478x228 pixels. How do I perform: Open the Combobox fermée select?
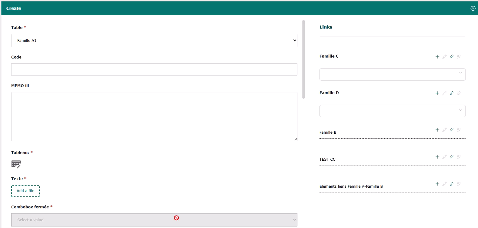(154, 220)
